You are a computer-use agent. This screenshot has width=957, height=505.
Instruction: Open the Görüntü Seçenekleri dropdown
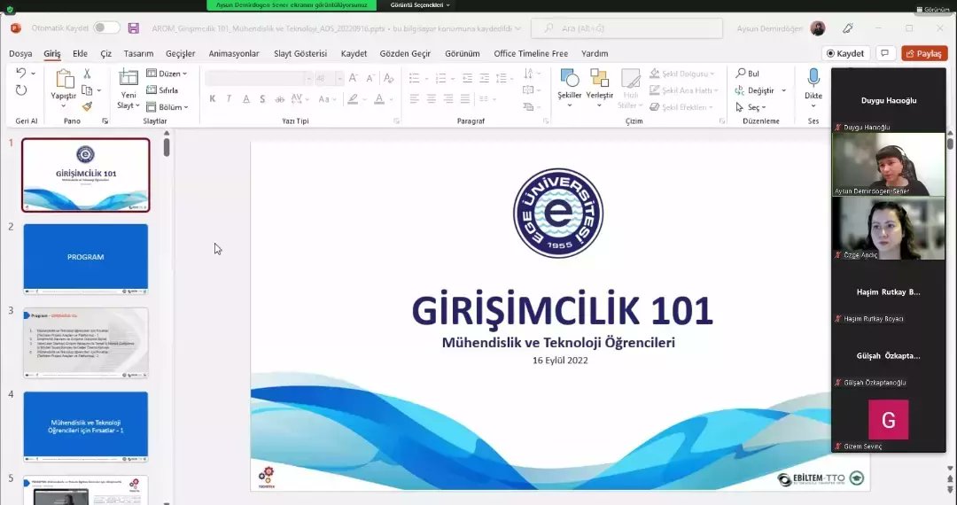420,5
